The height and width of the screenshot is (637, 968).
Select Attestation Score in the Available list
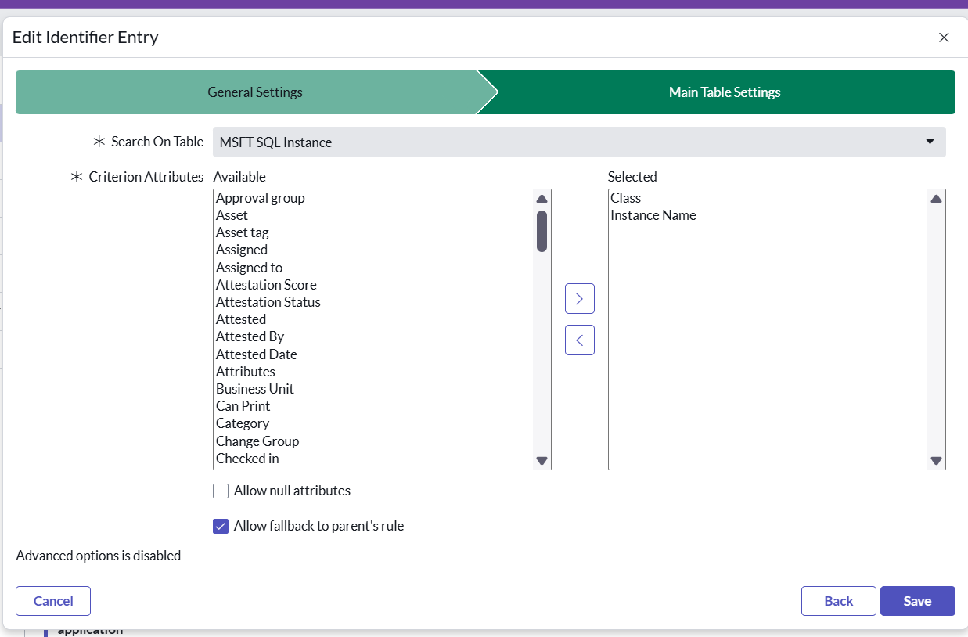tap(266, 284)
